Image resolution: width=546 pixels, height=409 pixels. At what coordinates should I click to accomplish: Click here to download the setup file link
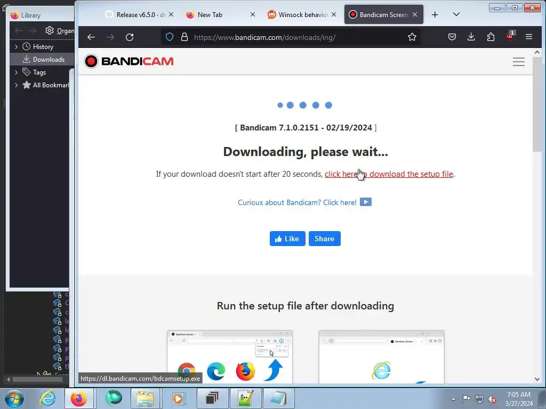click(x=389, y=174)
